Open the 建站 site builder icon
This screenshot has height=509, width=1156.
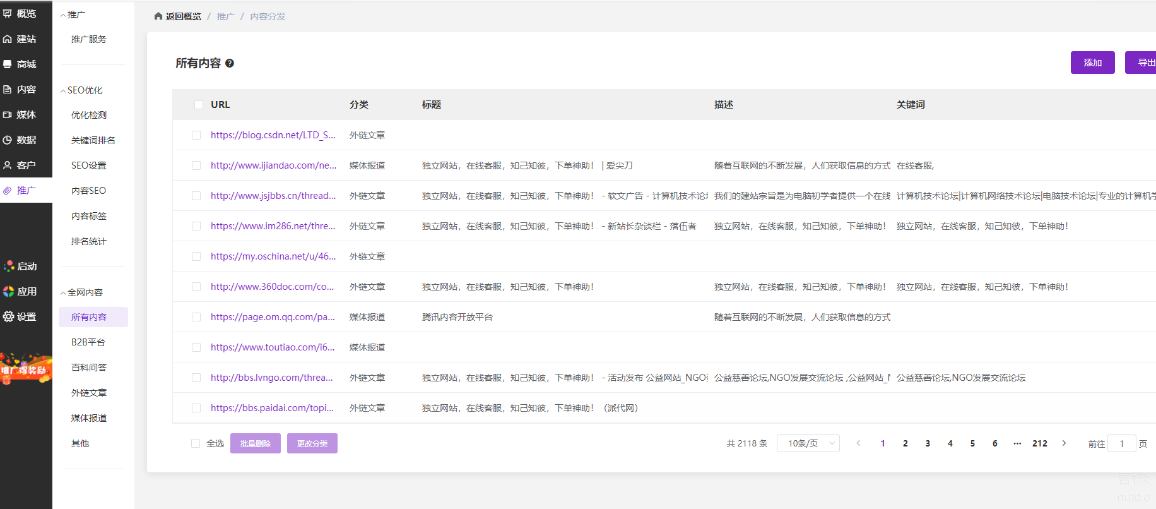point(8,39)
